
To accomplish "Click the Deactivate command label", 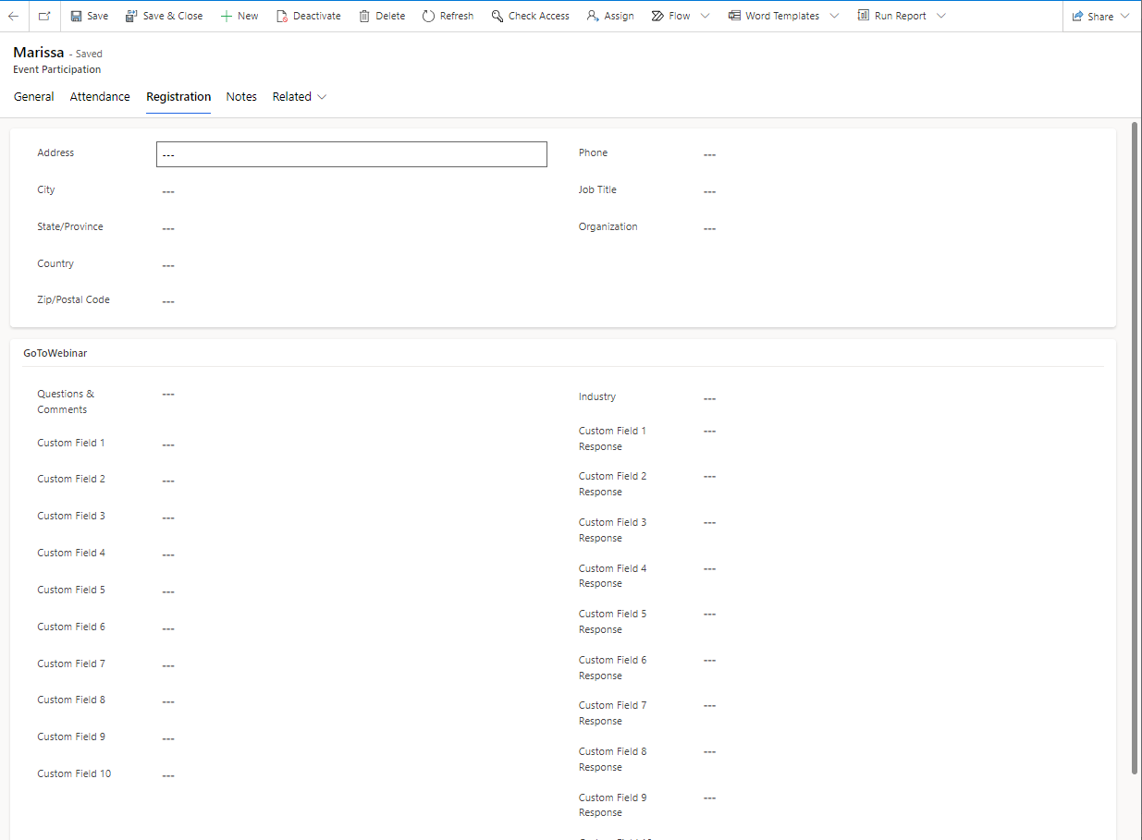I will point(317,16).
